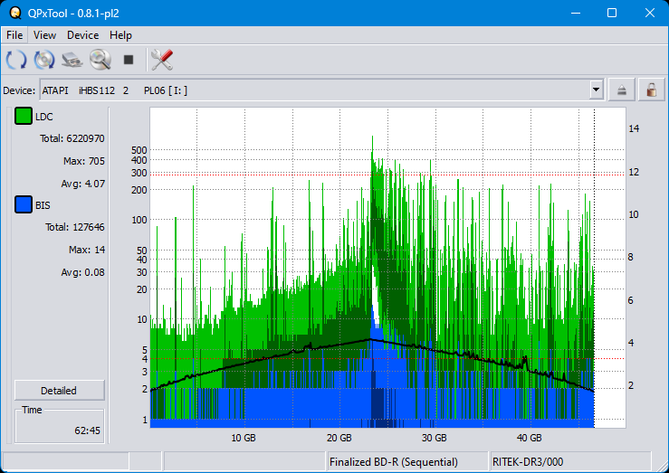Image resolution: width=669 pixels, height=473 pixels.
Task: Click the blue BIS color swatch
Action: [x=24, y=205]
